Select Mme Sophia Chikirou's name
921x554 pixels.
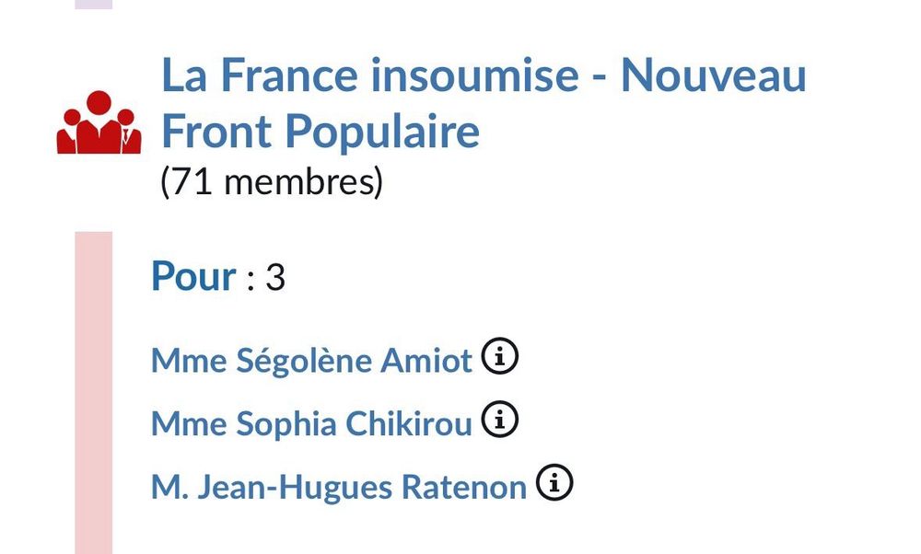click(311, 423)
